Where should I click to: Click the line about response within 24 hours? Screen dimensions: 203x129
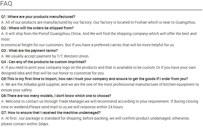click(x=62, y=107)
